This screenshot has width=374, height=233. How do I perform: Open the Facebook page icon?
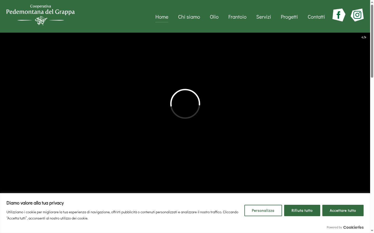339,15
